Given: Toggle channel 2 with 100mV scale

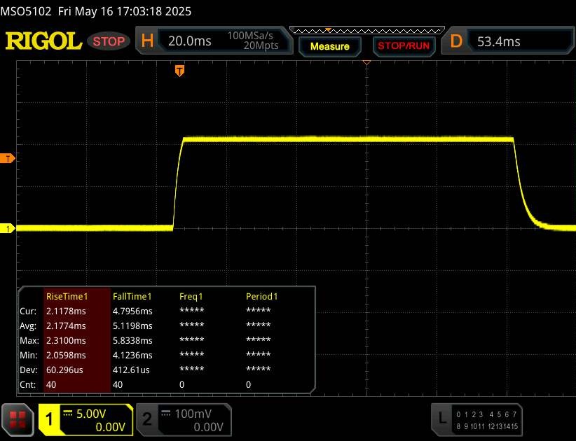Looking at the screenshot, I should tap(184, 420).
